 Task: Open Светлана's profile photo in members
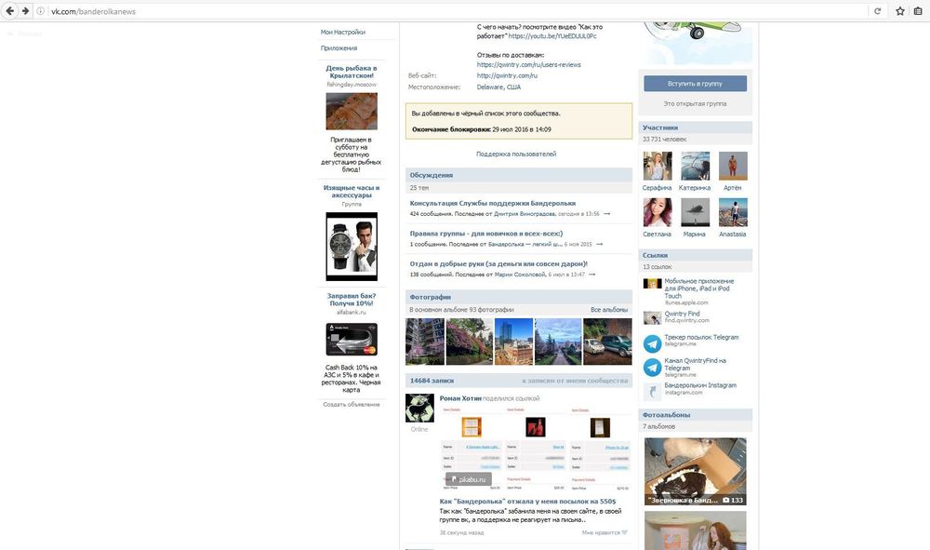(x=657, y=212)
